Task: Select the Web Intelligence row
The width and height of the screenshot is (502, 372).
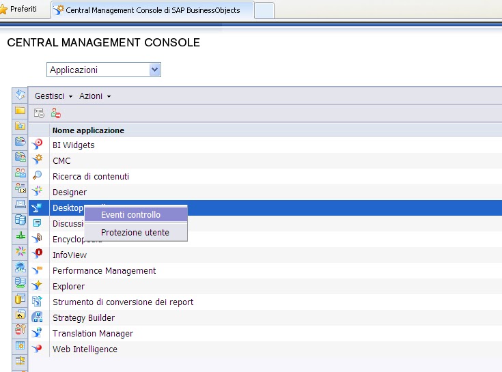Action: (x=265, y=349)
